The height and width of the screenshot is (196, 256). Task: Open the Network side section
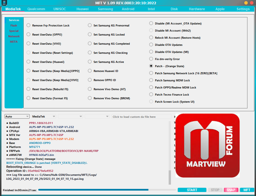tap(14, 36)
